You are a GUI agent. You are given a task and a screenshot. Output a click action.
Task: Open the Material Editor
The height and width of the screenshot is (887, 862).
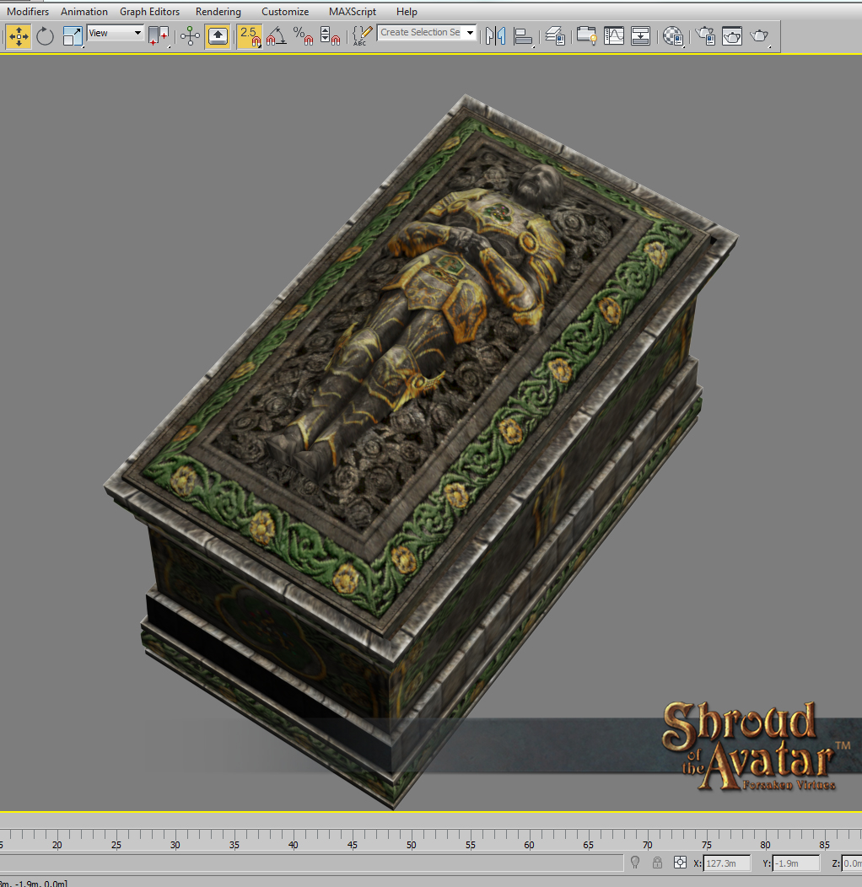673,35
